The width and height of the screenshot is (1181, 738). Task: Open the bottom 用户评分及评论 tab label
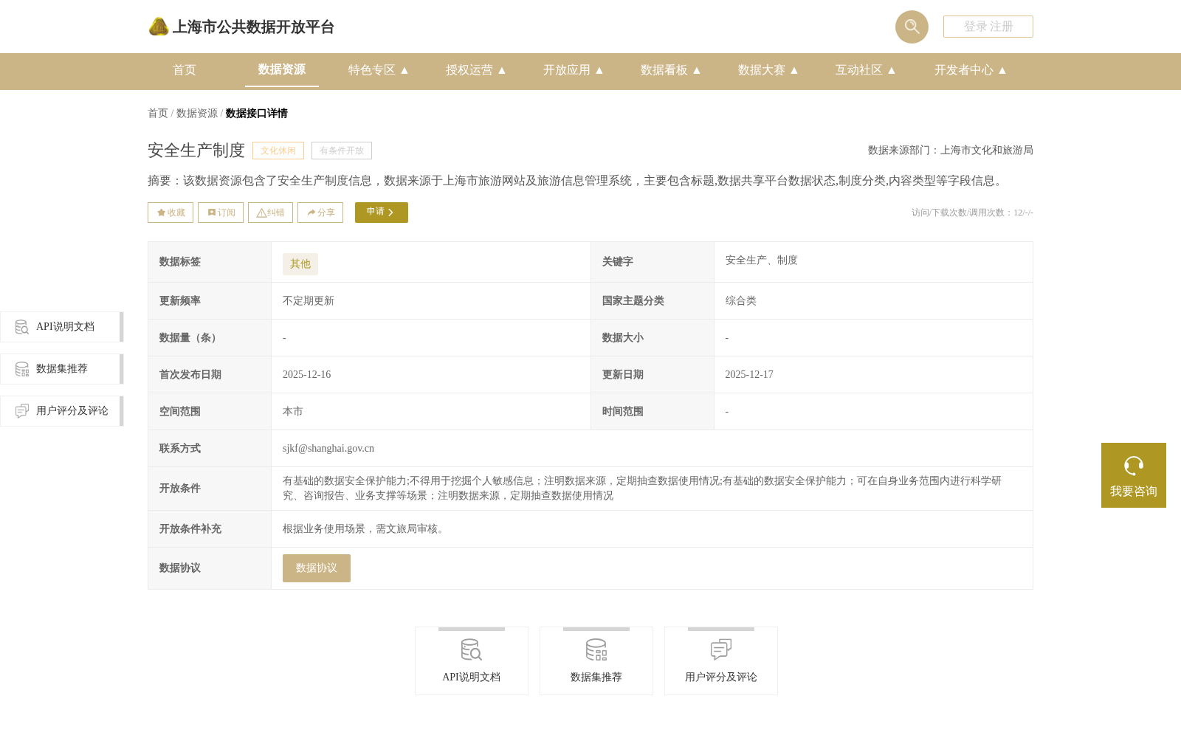[721, 677]
